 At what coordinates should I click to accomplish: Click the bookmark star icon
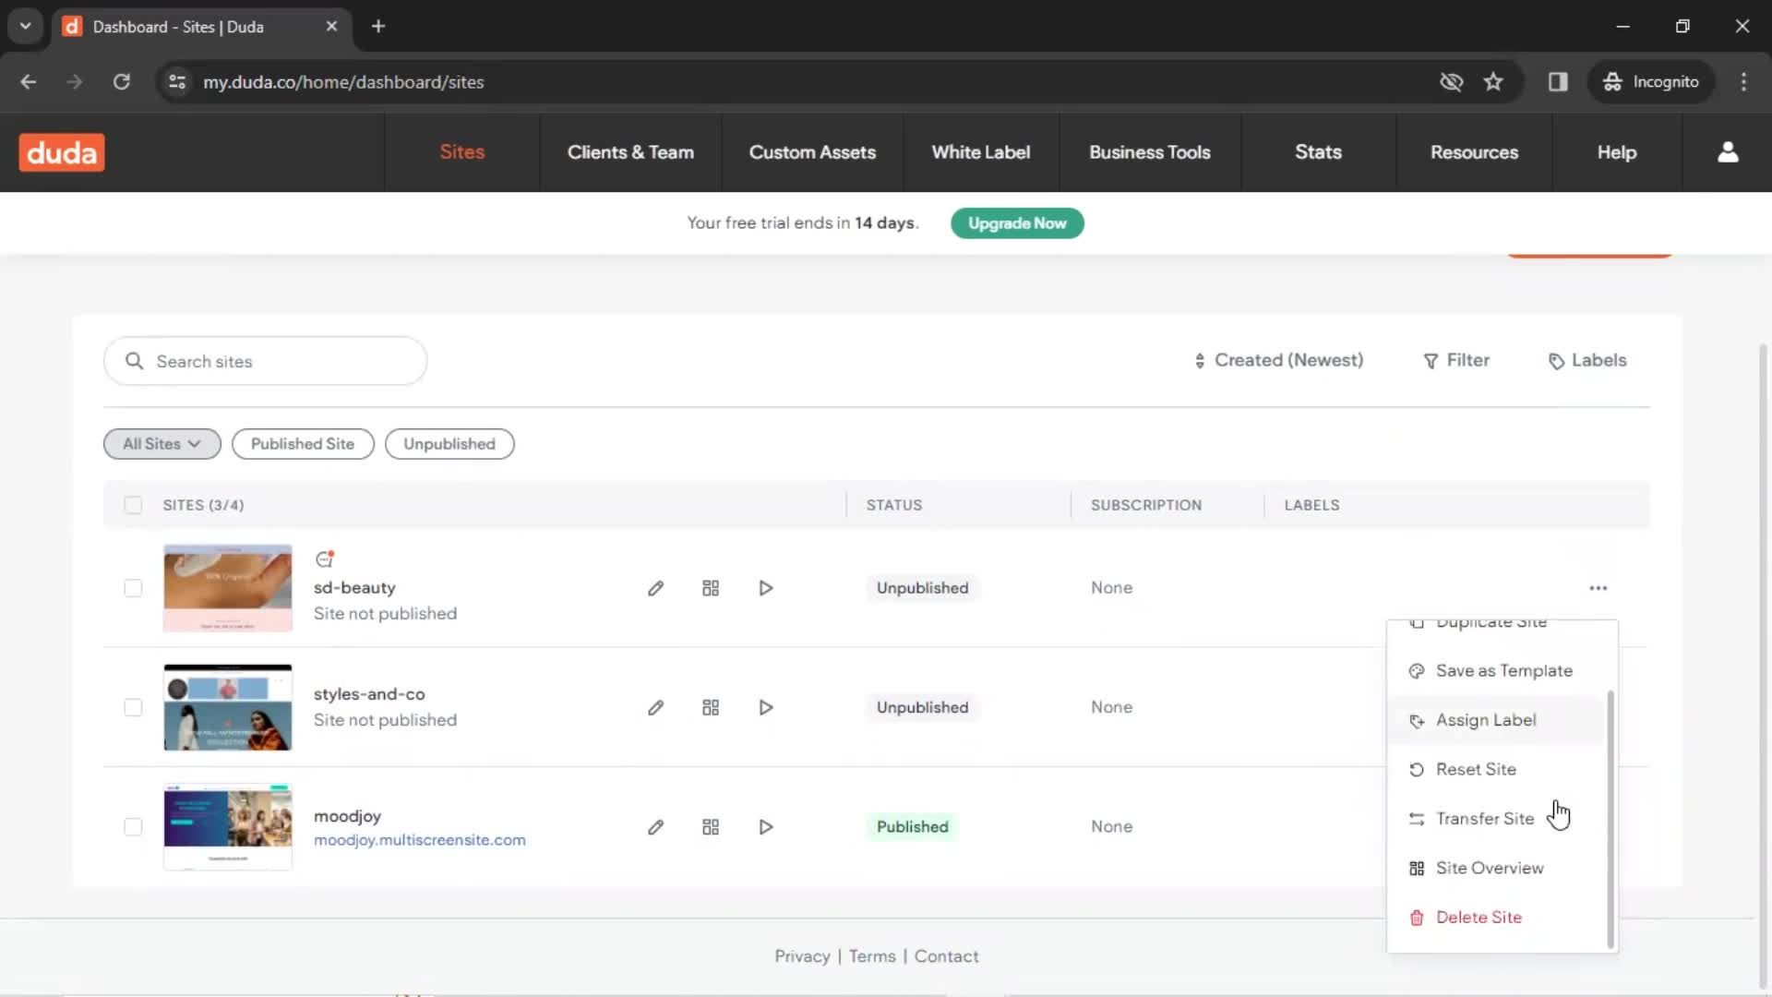coord(1493,82)
